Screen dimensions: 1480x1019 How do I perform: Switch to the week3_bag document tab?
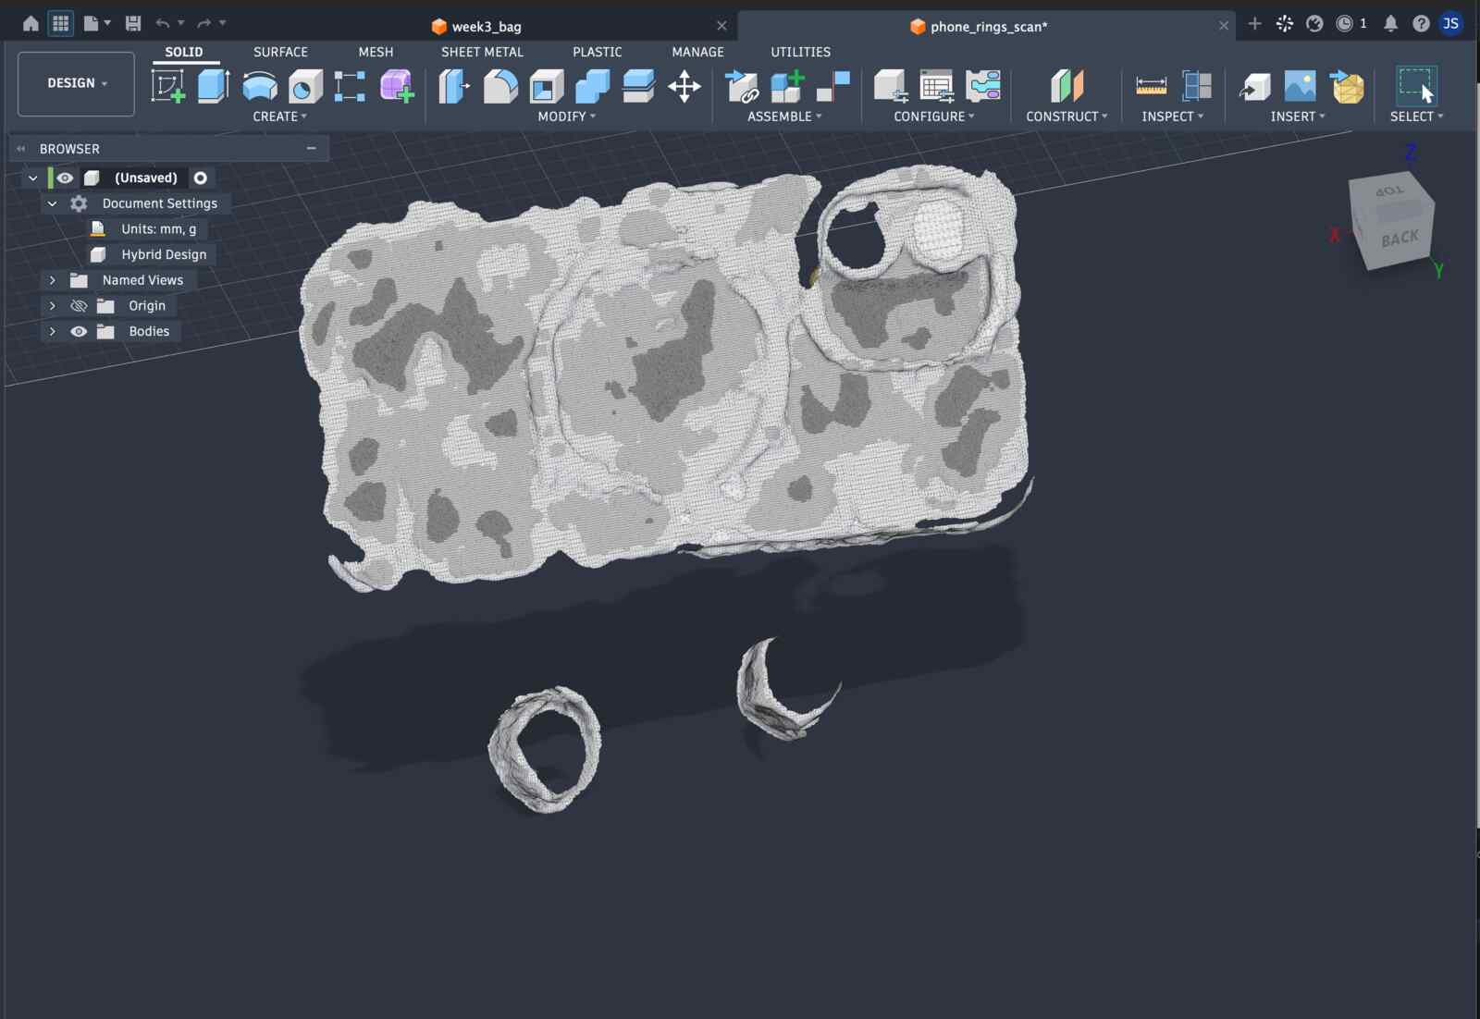487,27
